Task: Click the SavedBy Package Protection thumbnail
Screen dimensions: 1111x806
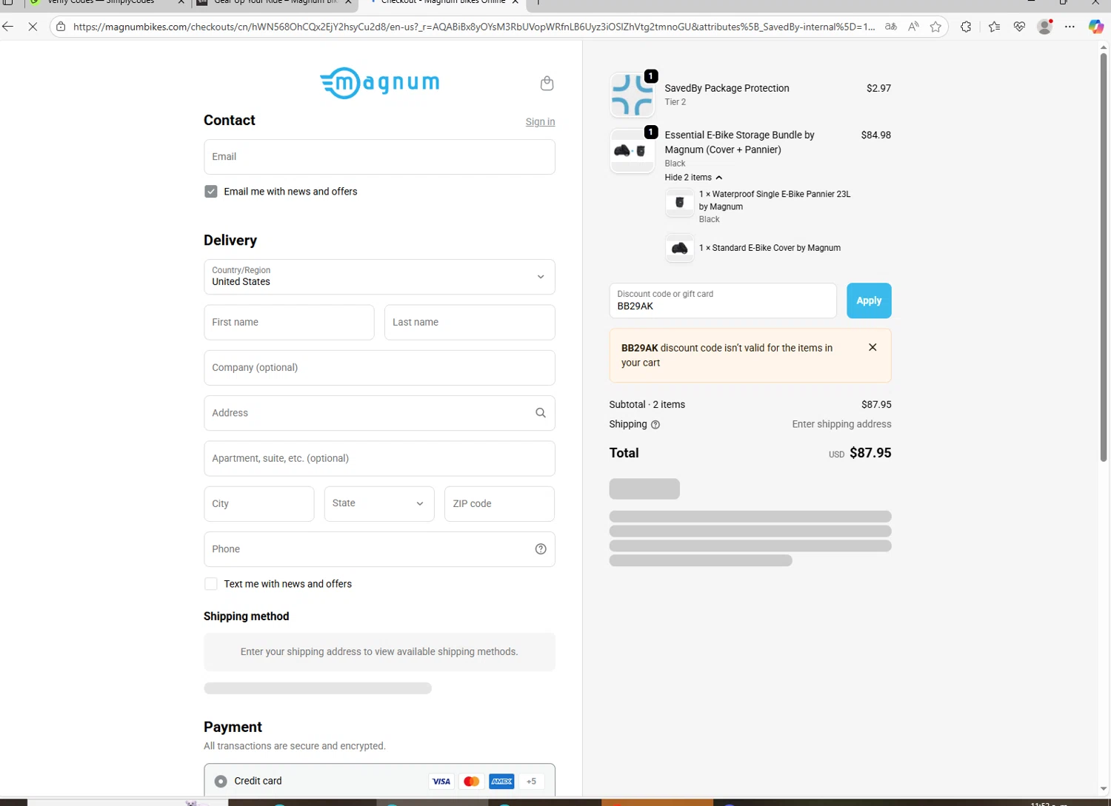Action: [632, 95]
